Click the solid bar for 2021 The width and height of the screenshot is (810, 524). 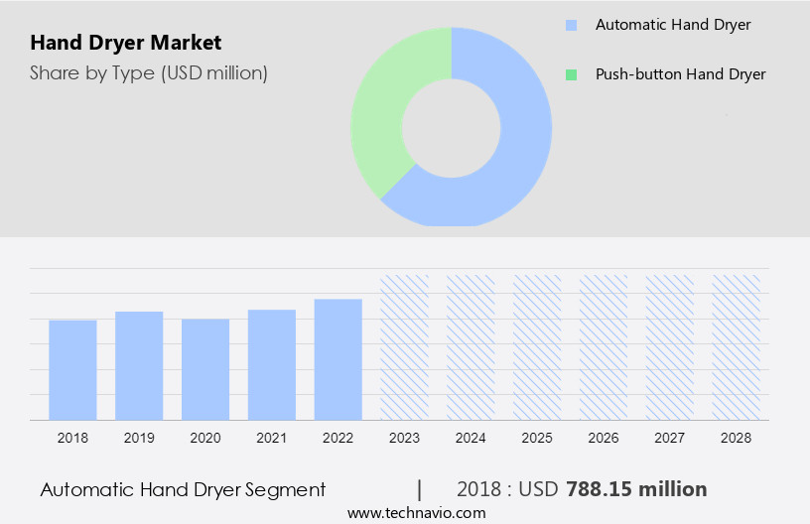click(272, 364)
